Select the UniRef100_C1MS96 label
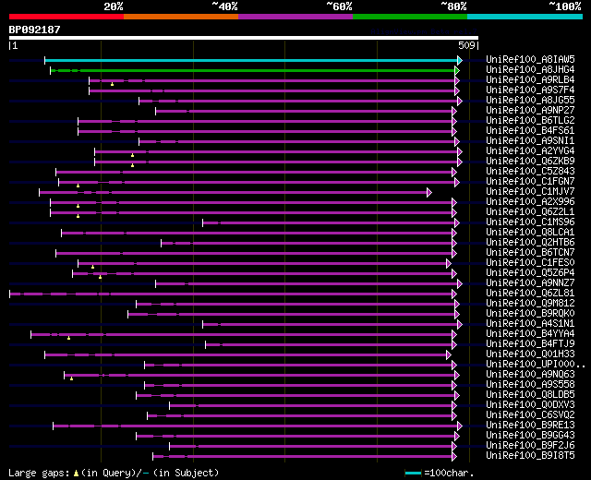Viewport: 591px width, 480px height. [530, 222]
